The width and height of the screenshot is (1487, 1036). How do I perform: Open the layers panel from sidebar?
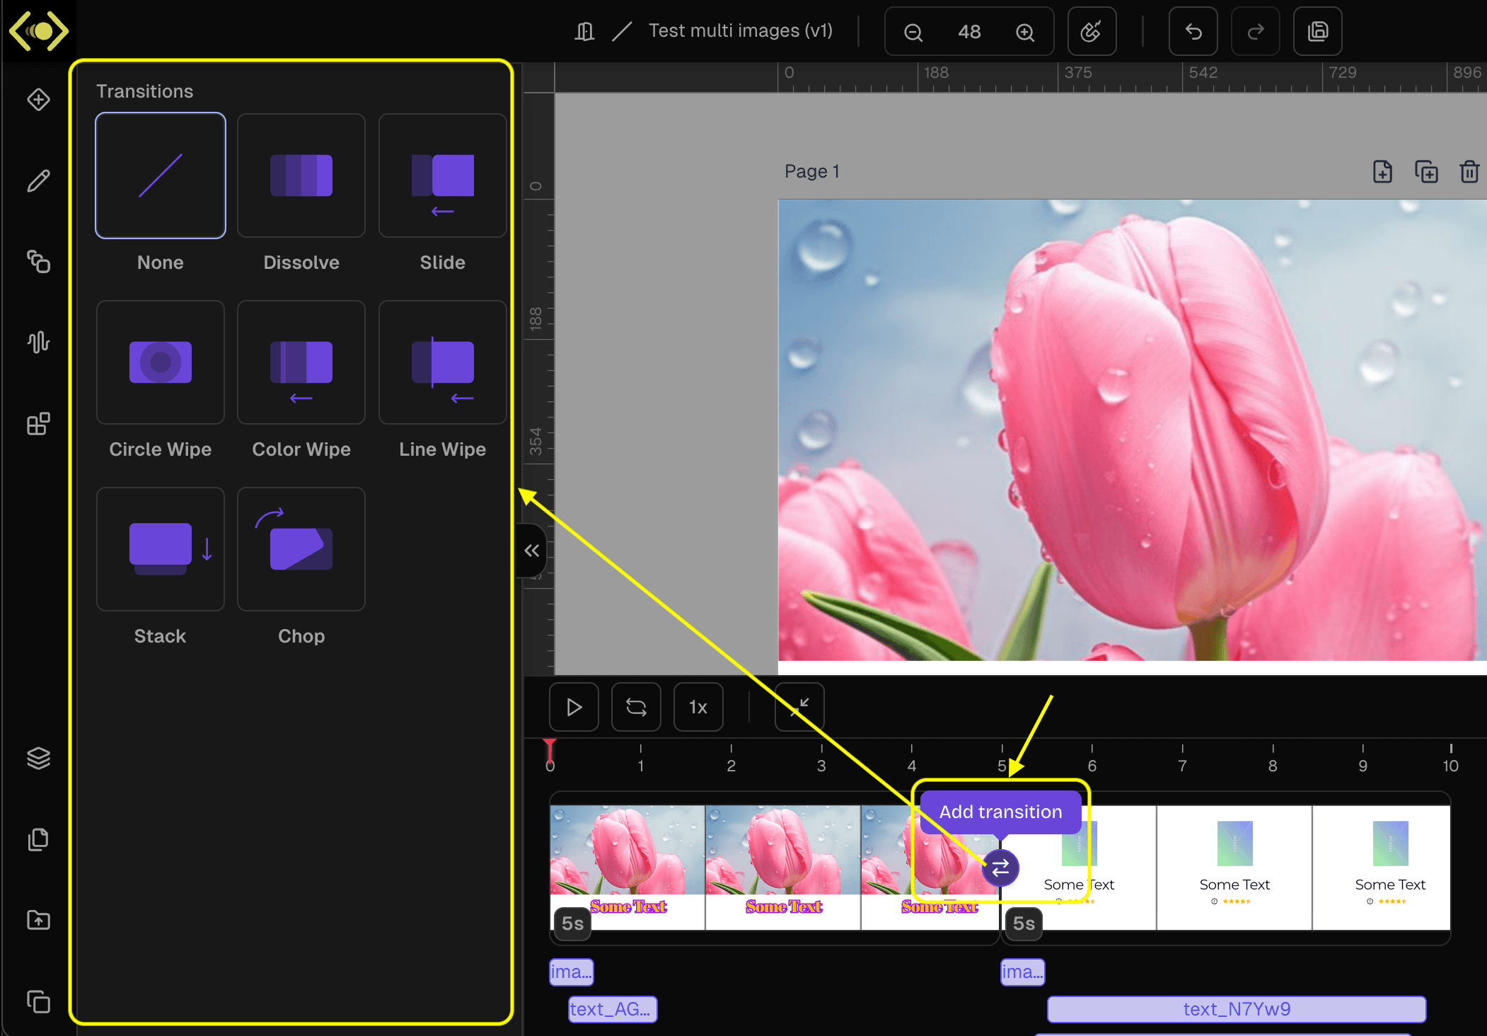tap(38, 758)
